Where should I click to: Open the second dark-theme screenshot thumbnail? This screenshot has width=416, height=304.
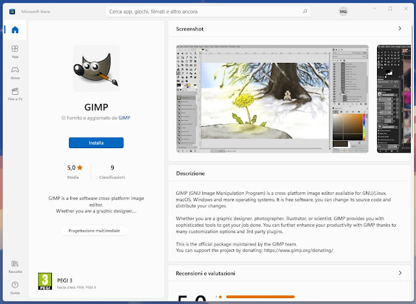[x=394, y=99]
